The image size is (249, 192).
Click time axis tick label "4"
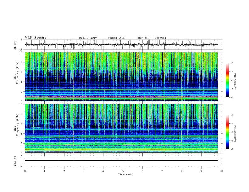click(x=103, y=171)
